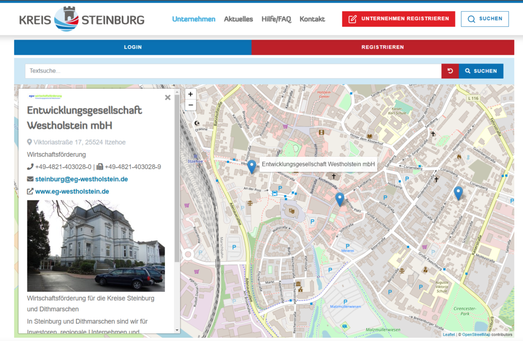The width and height of the screenshot is (523, 341).
Task: Open the steinburg@eg-westholstein.de email link
Action: click(81, 179)
